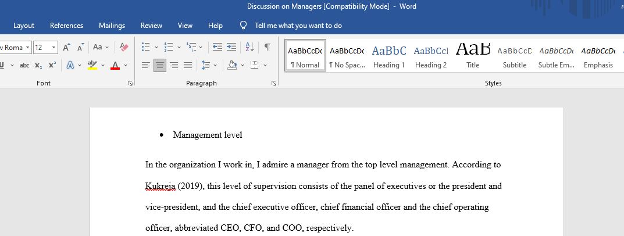624x236 pixels.
Task: Increase font size with the grow icon
Action: (66, 47)
